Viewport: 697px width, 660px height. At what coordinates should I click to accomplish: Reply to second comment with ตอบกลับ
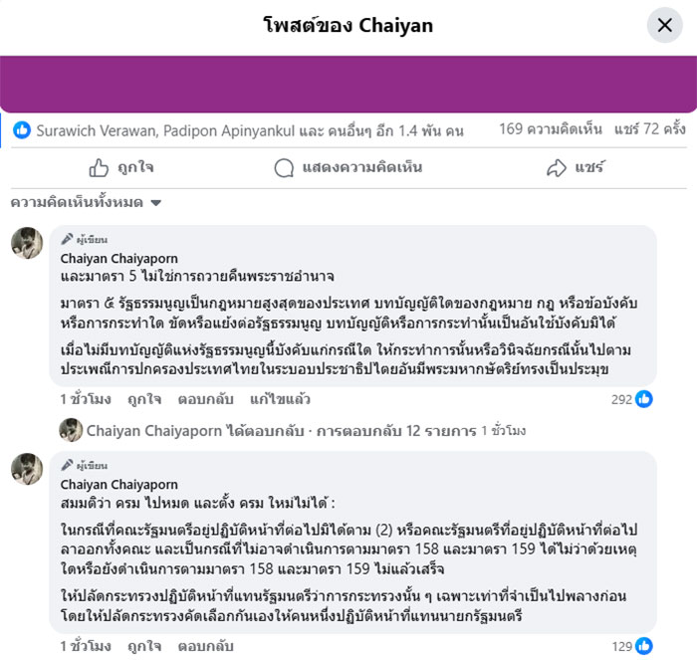click(205, 646)
